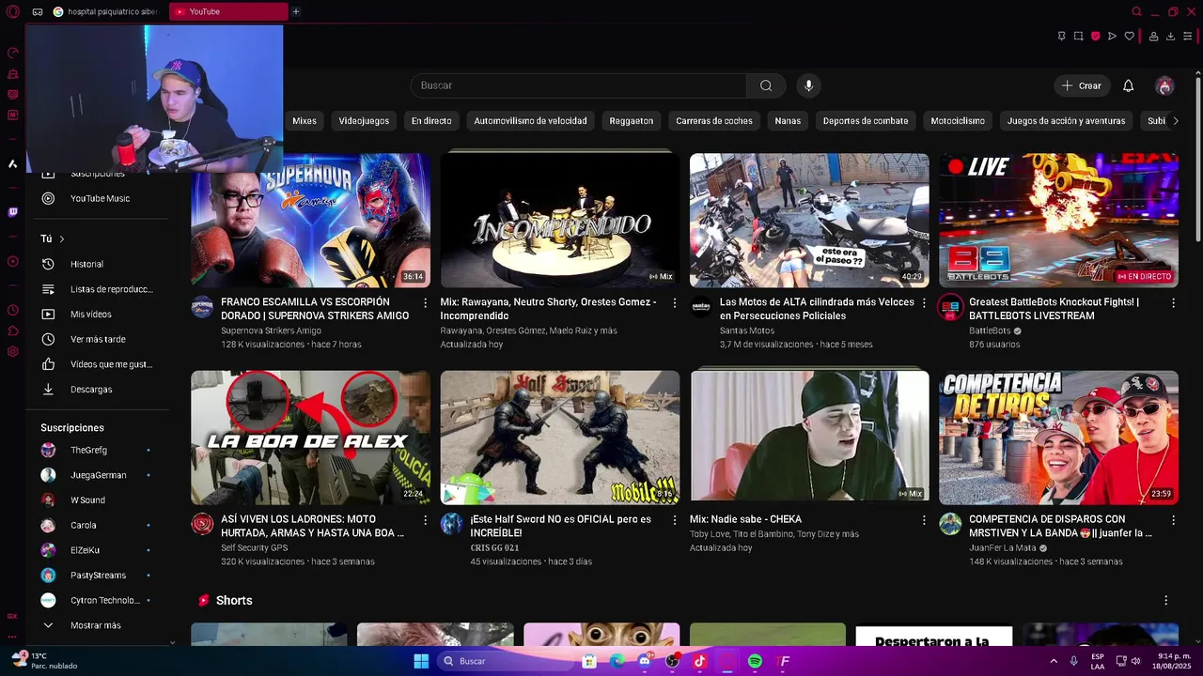Open Historial in the sidebar
This screenshot has width=1203, height=676.
coord(86,264)
